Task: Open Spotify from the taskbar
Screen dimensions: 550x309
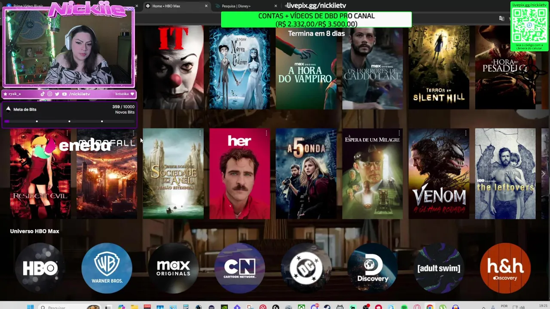Action: point(404,307)
